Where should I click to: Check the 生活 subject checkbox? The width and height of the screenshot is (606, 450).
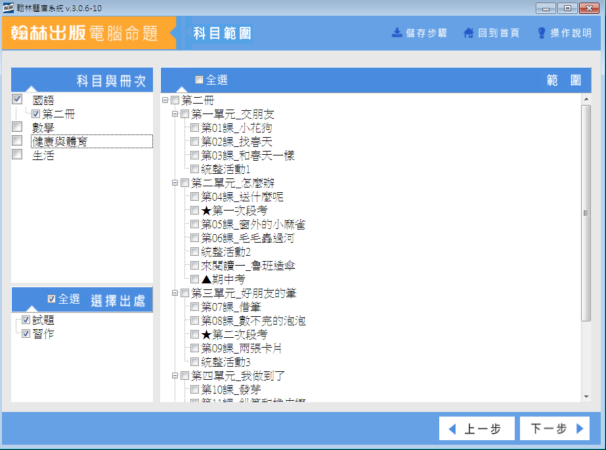click(17, 155)
